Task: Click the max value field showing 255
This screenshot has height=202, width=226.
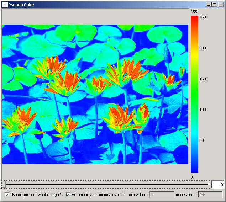Action: 210,195
